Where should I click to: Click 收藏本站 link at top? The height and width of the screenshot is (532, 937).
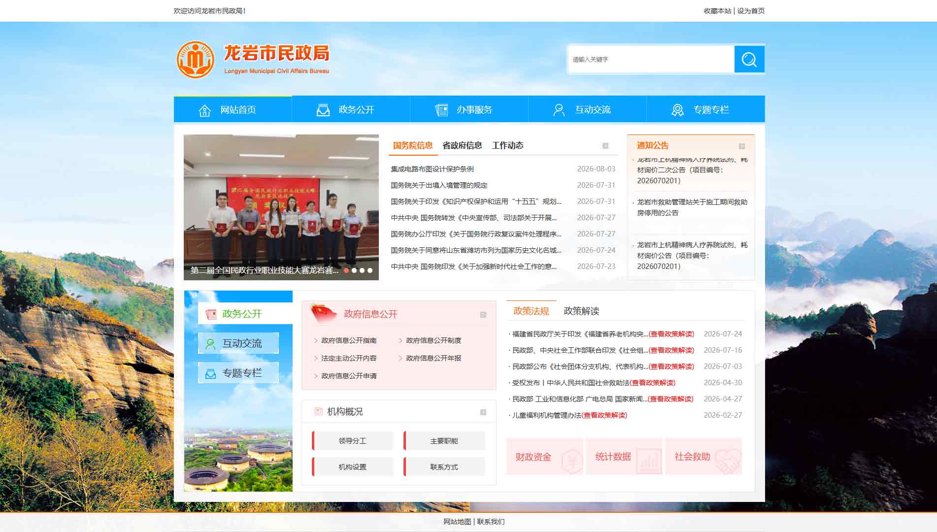tap(717, 11)
